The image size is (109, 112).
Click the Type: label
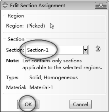click(x=12, y=78)
